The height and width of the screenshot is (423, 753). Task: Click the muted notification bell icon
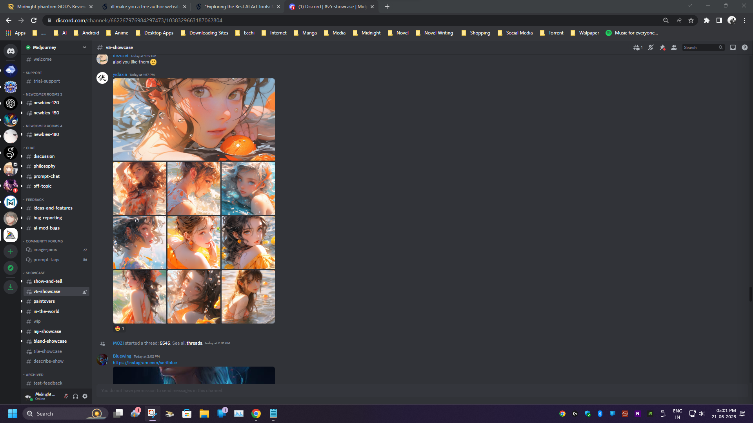[x=651, y=47]
